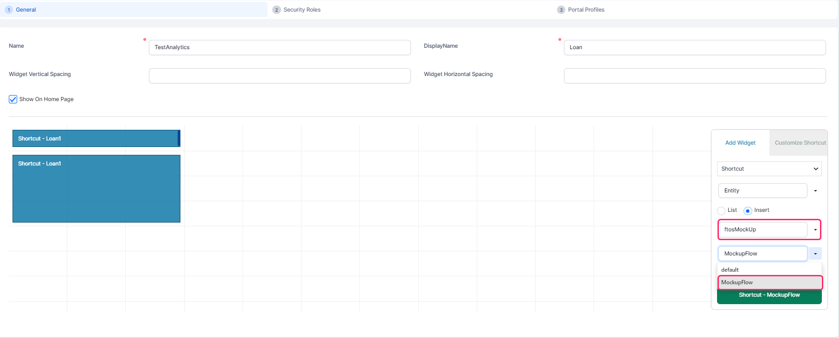The width and height of the screenshot is (839, 338).
Task: Open the General step tab
Action: point(26,10)
